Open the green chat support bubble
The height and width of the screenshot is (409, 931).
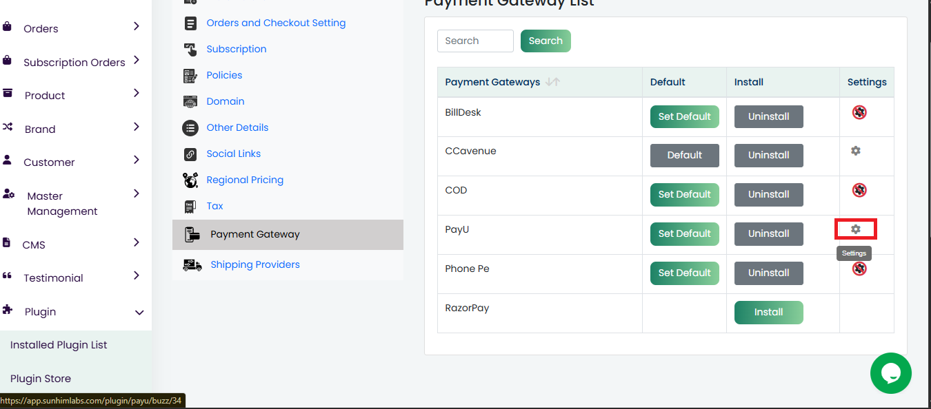[890, 373]
